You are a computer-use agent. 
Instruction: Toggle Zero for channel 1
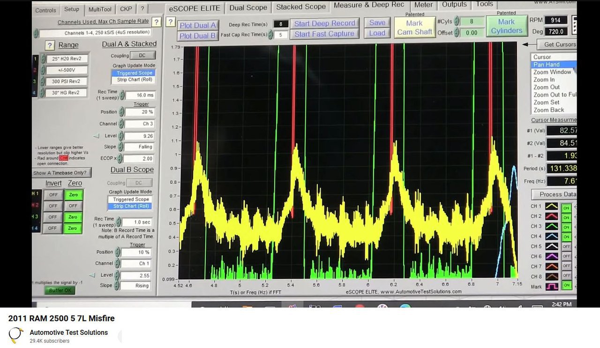point(73,194)
